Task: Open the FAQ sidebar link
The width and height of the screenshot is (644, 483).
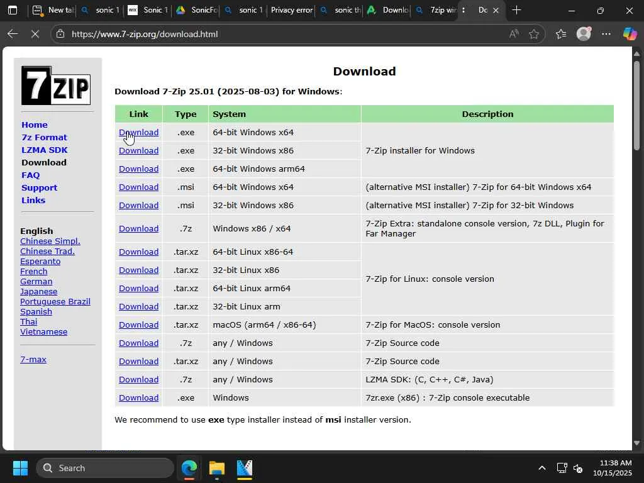Action: point(31,175)
